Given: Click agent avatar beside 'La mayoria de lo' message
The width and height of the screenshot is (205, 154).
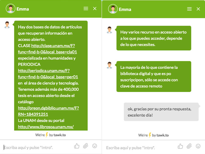Looking at the screenshot, I should pos(109,65).
